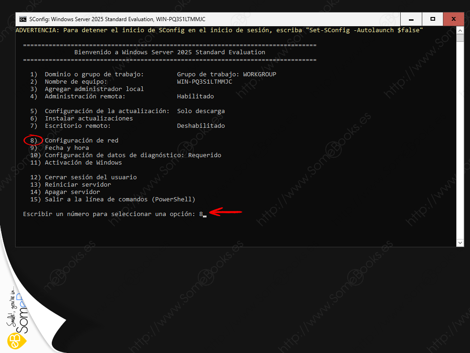Click 'Dominio o grupo de trabajo' entry
Viewport: 470px width, 353px height.
tap(94, 74)
